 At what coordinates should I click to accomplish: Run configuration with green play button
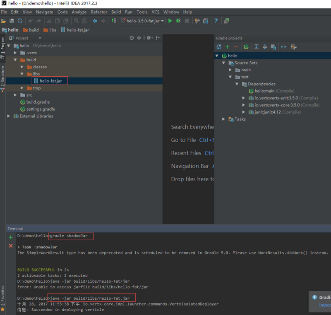click(x=170, y=21)
